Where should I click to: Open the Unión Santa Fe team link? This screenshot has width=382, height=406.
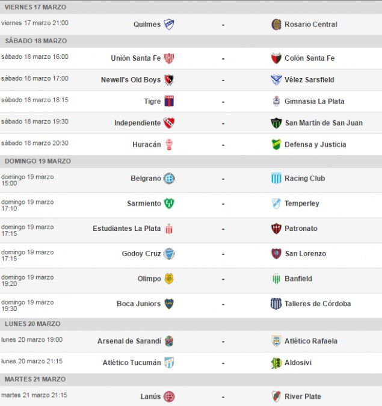[135, 58]
